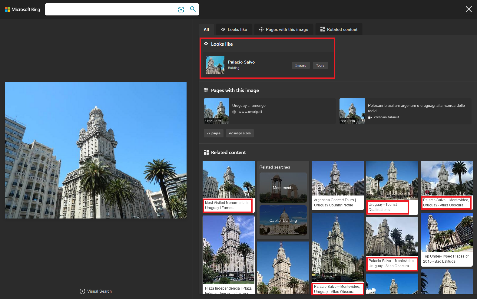
Task: Select the Capitol Building related search card
Action: pos(283,220)
